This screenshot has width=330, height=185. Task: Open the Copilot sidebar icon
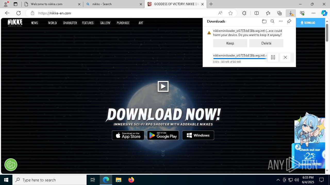pos(324,13)
